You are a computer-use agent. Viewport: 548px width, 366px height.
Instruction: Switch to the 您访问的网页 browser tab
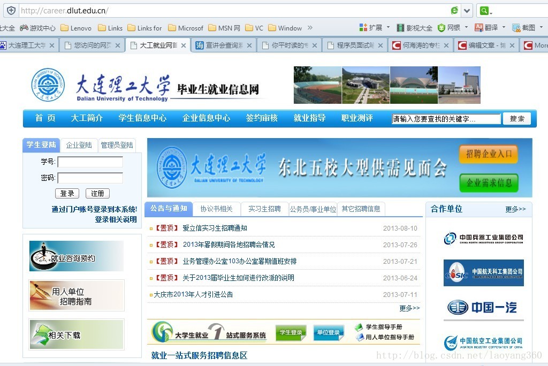point(92,45)
